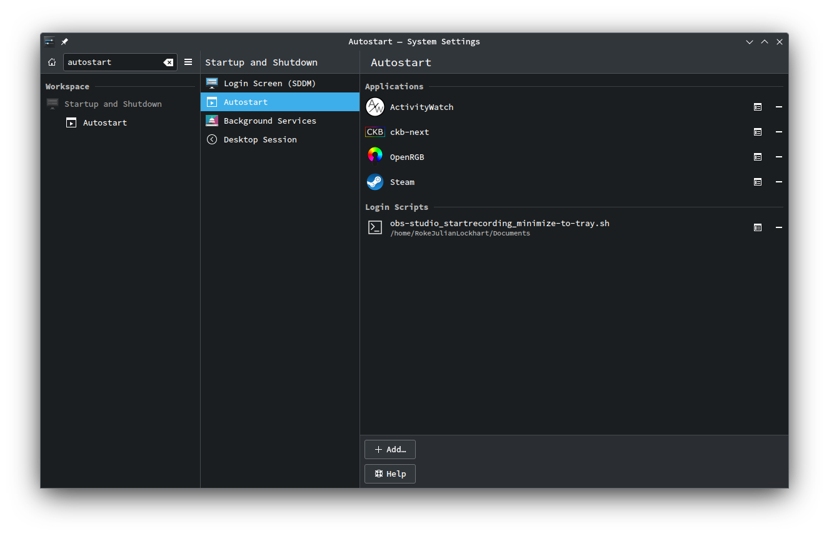829x536 pixels.
Task: Click the Add… button
Action: [x=390, y=449]
